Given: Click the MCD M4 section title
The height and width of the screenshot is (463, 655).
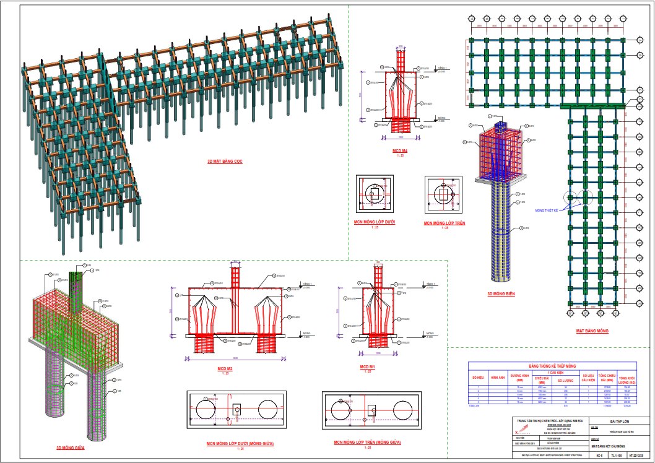Looking at the screenshot, I should [x=400, y=150].
